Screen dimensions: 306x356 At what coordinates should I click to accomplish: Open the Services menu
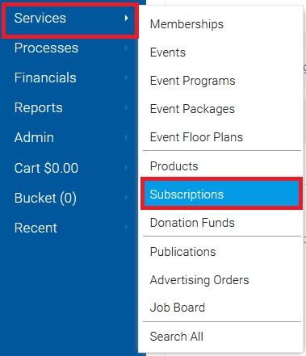click(70, 19)
